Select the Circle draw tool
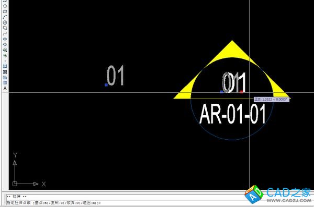Viewport: 314px width, 207px height. pos(5,22)
